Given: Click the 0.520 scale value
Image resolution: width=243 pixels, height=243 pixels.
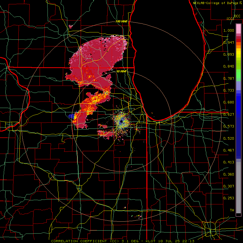Looking at the screenshot, I should tap(229, 139).
